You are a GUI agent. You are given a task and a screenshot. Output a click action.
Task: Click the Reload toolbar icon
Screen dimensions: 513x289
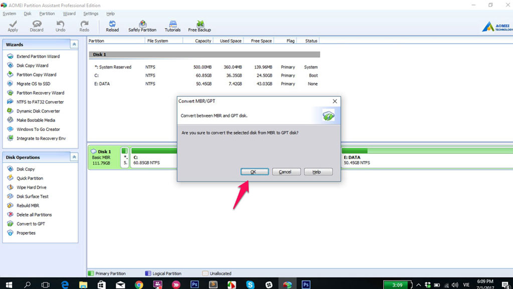pos(112,26)
